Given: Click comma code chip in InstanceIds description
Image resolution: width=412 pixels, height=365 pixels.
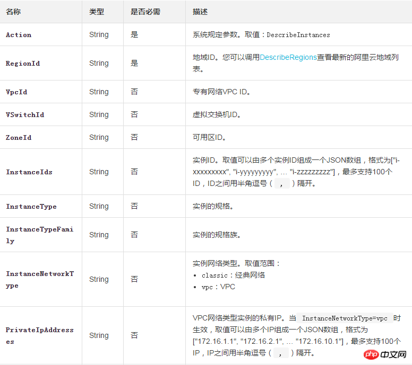Looking at the screenshot, I should point(282,183).
